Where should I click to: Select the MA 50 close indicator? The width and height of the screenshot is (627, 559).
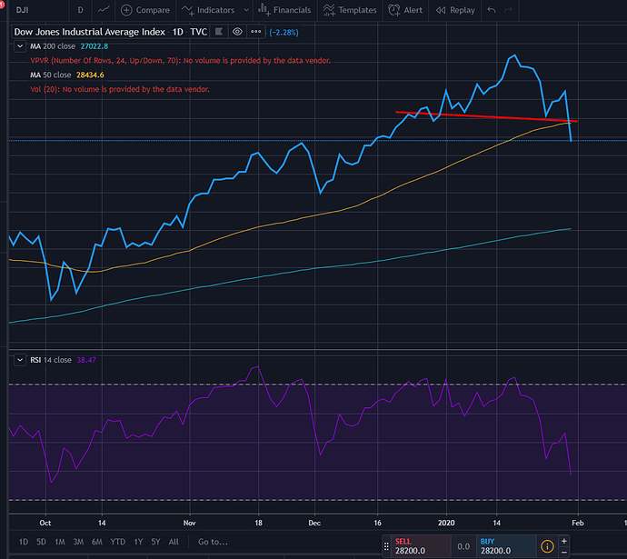click(x=67, y=75)
